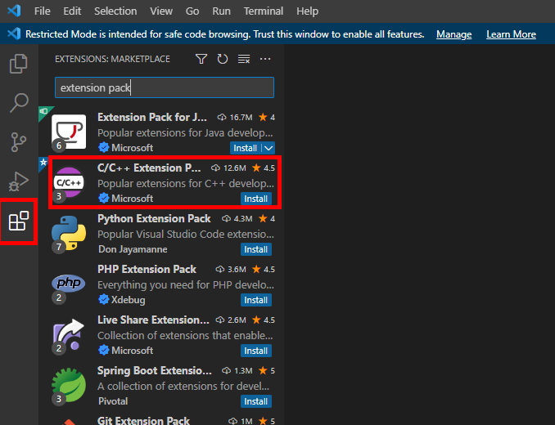Screen dimensions: 555x425
Task: Filter extensions with the funnel icon
Action: point(201,59)
